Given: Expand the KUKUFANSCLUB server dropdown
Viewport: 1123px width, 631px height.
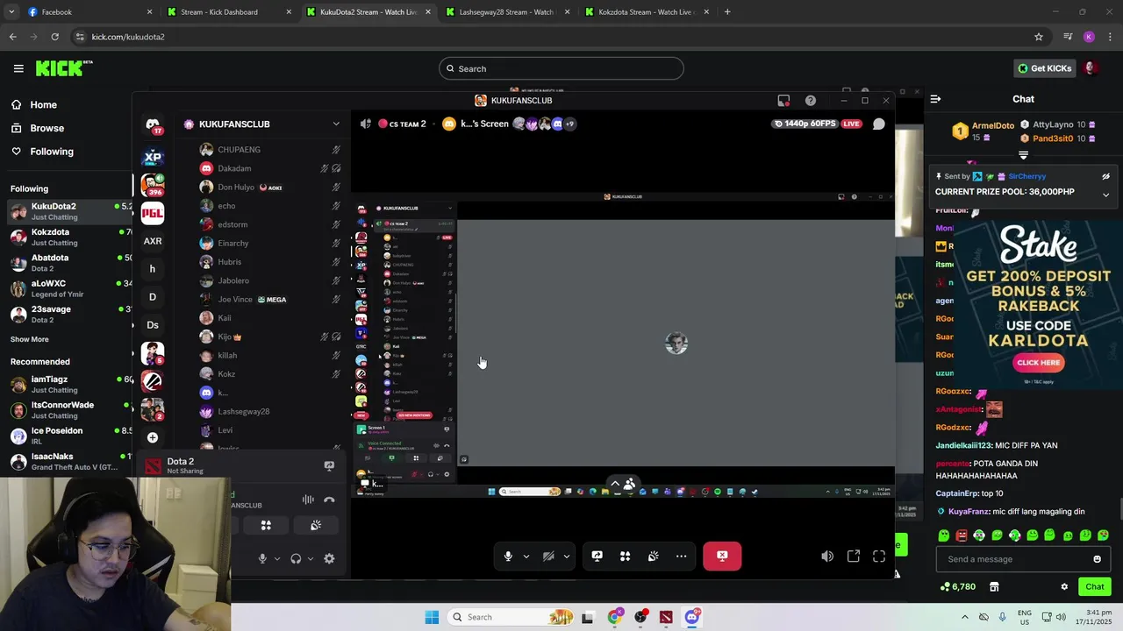Looking at the screenshot, I should [336, 124].
